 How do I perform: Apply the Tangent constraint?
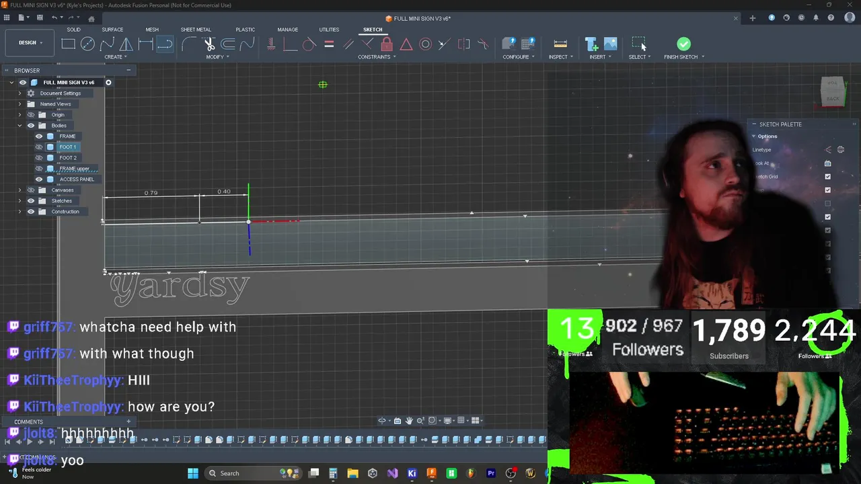[x=309, y=44]
